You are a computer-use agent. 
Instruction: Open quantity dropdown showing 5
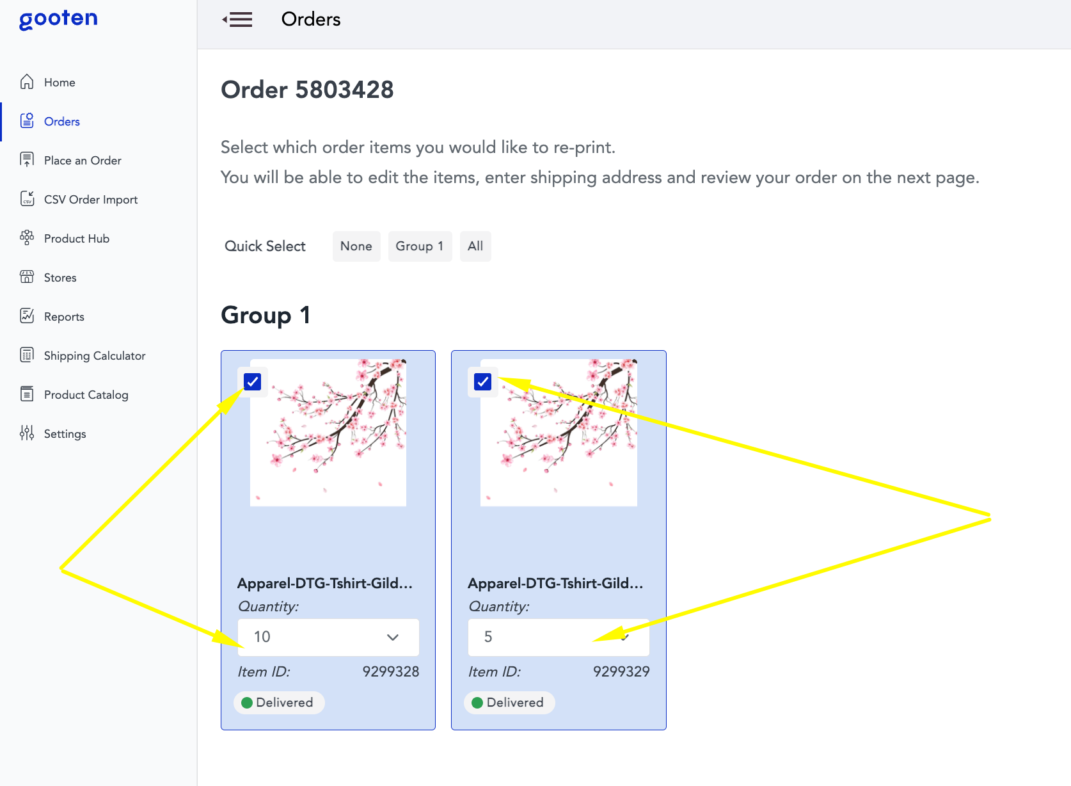tap(558, 637)
